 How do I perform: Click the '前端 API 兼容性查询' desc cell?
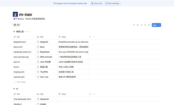[73, 77]
